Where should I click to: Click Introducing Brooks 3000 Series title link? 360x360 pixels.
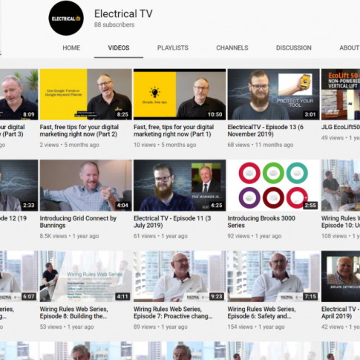[261, 222]
